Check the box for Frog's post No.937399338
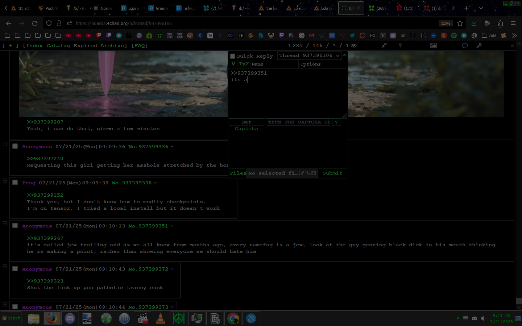This screenshot has width=522, height=326. click(15, 183)
